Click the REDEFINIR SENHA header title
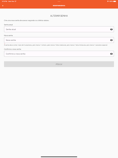118x158 pixels. click(59, 6)
